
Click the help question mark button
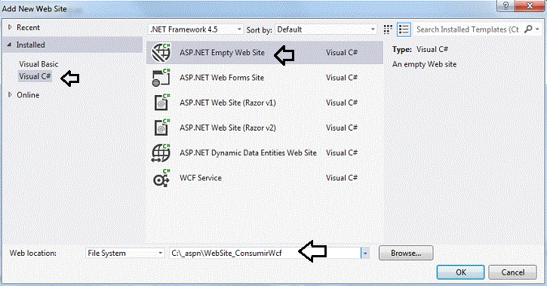506,5
